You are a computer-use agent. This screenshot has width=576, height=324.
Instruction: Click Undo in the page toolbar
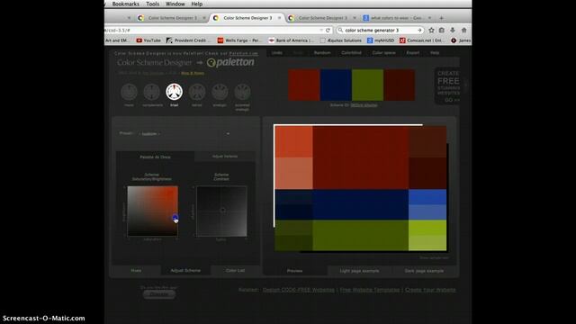[276, 52]
